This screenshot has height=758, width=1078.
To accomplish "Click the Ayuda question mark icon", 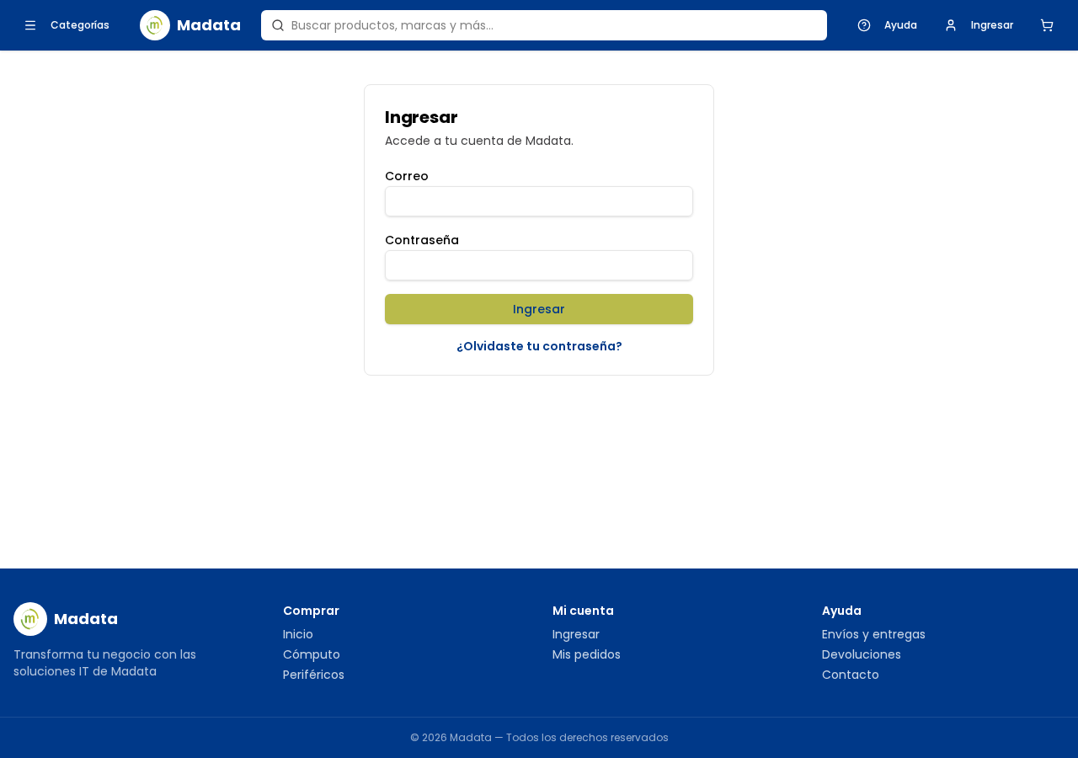I will tap(864, 25).
